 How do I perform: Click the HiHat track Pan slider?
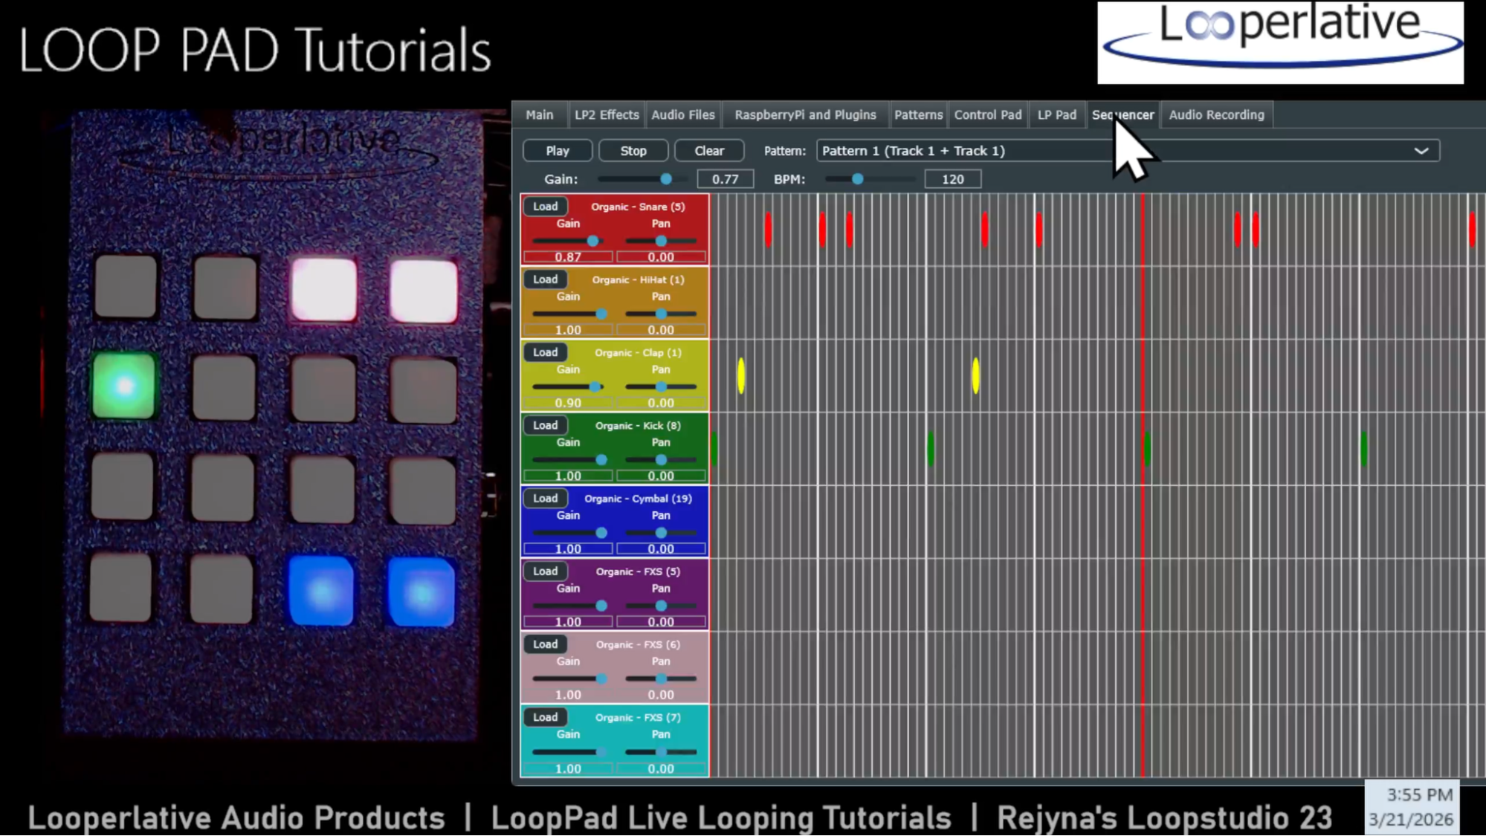(661, 314)
